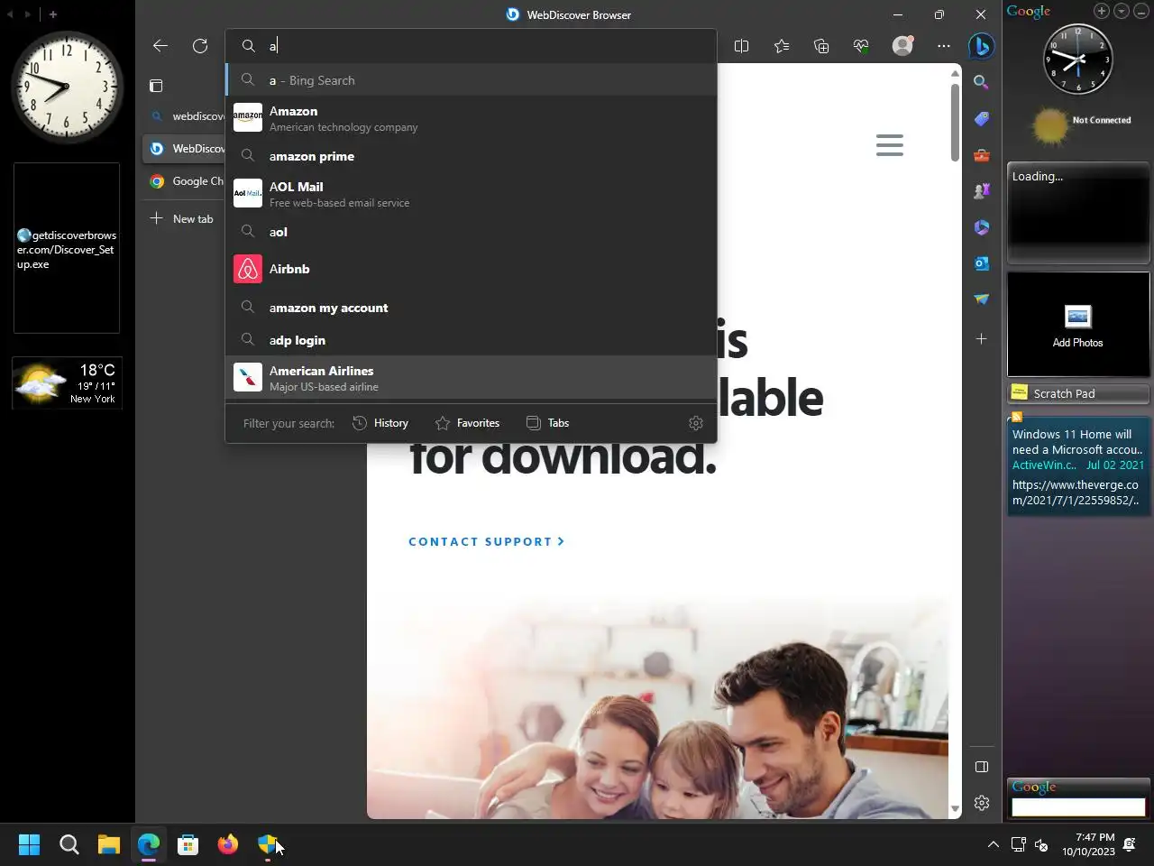The width and height of the screenshot is (1154, 866).
Task: Click the Google gadget search box
Action: click(x=1078, y=807)
